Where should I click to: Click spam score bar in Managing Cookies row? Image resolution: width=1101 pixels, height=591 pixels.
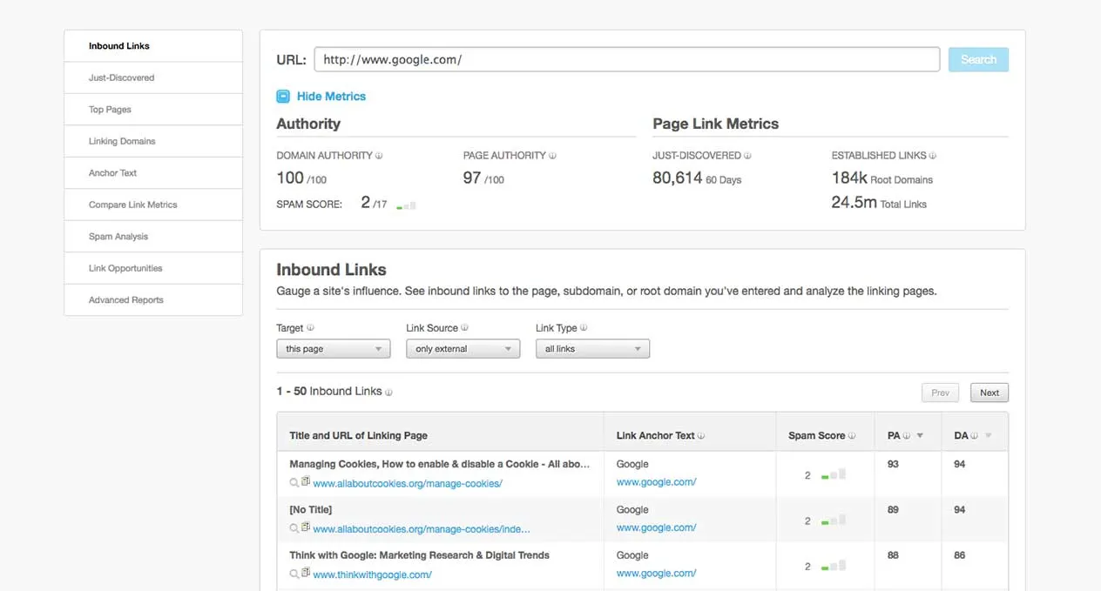coord(834,475)
